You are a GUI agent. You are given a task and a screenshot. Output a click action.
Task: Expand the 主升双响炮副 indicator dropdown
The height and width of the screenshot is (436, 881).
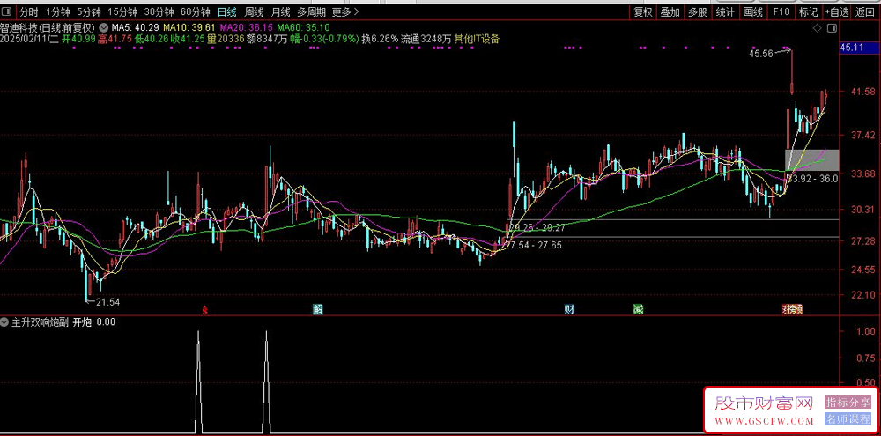(x=5, y=322)
